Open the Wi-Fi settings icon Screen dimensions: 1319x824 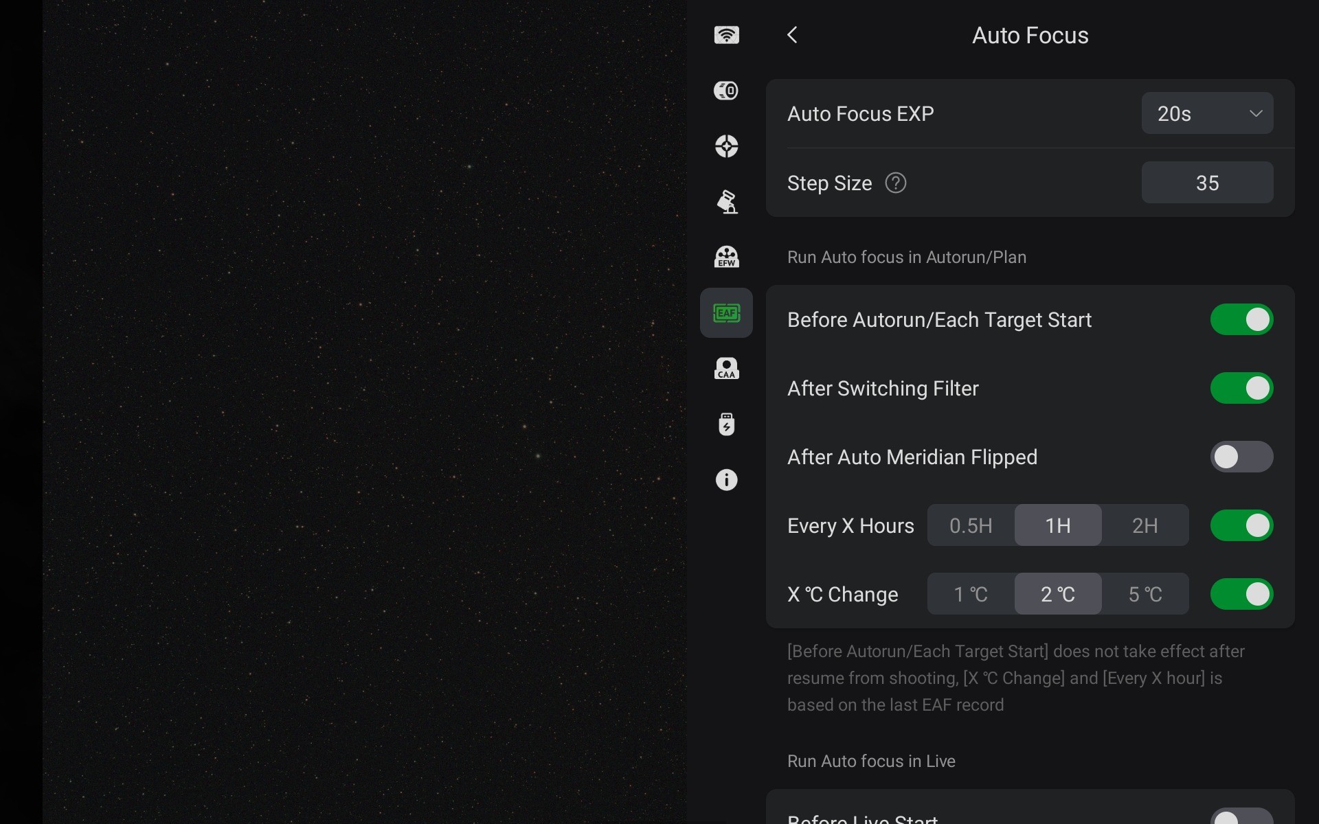tap(726, 35)
